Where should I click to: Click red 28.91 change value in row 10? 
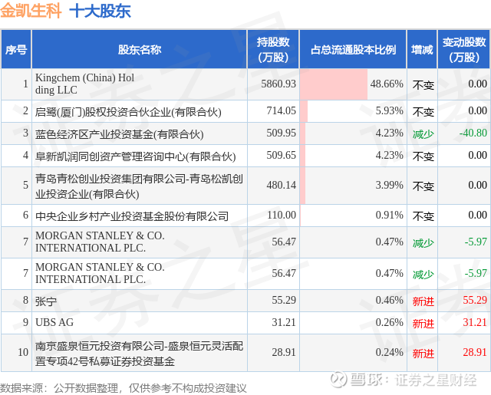(x=475, y=353)
